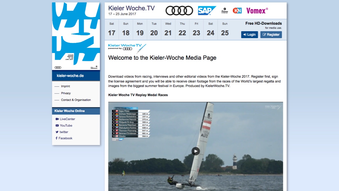Open the LiveCenter link
The height and width of the screenshot is (191, 339).
[67, 119]
